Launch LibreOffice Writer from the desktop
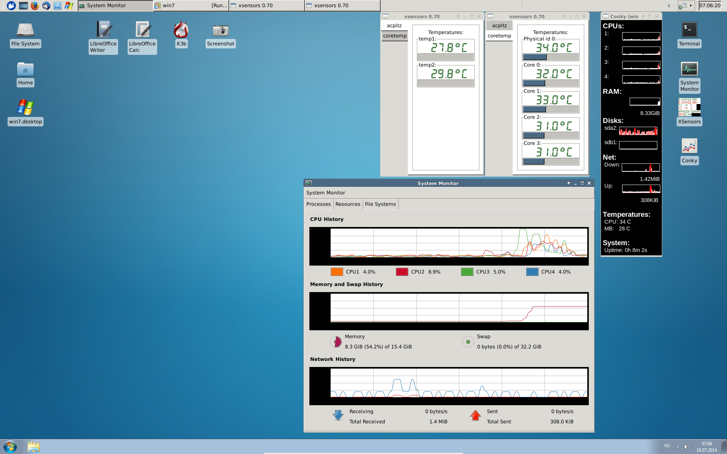This screenshot has width=727, height=454. coord(103,30)
